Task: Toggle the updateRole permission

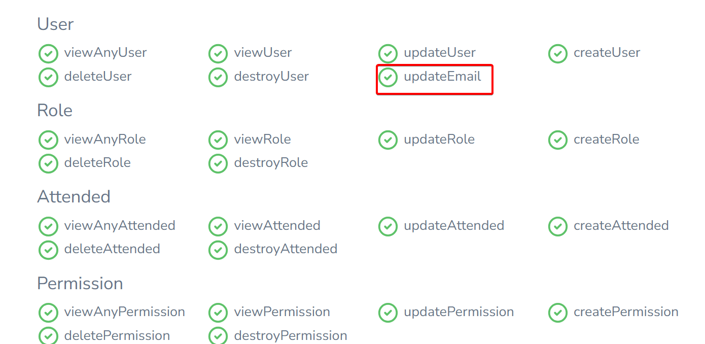Action: (388, 140)
